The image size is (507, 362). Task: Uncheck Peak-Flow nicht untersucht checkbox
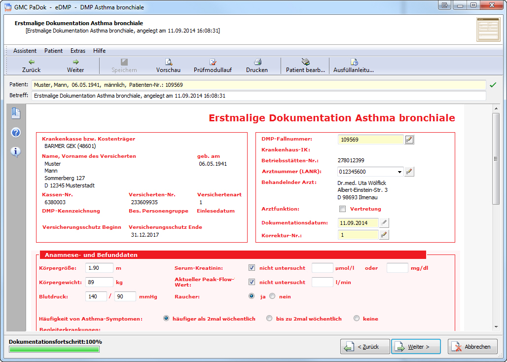point(252,282)
